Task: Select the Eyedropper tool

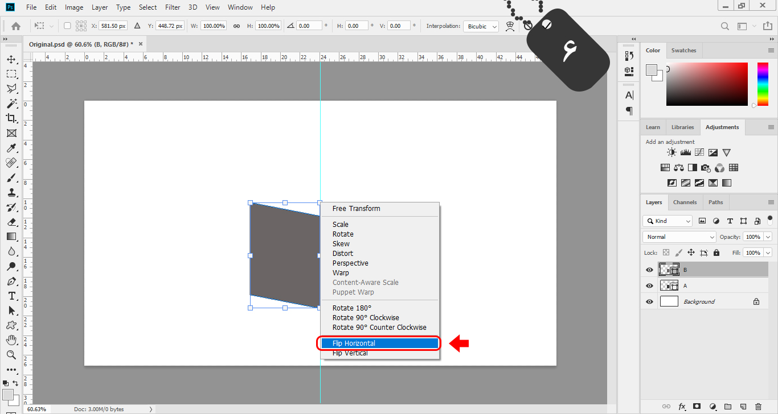Action: (x=11, y=148)
